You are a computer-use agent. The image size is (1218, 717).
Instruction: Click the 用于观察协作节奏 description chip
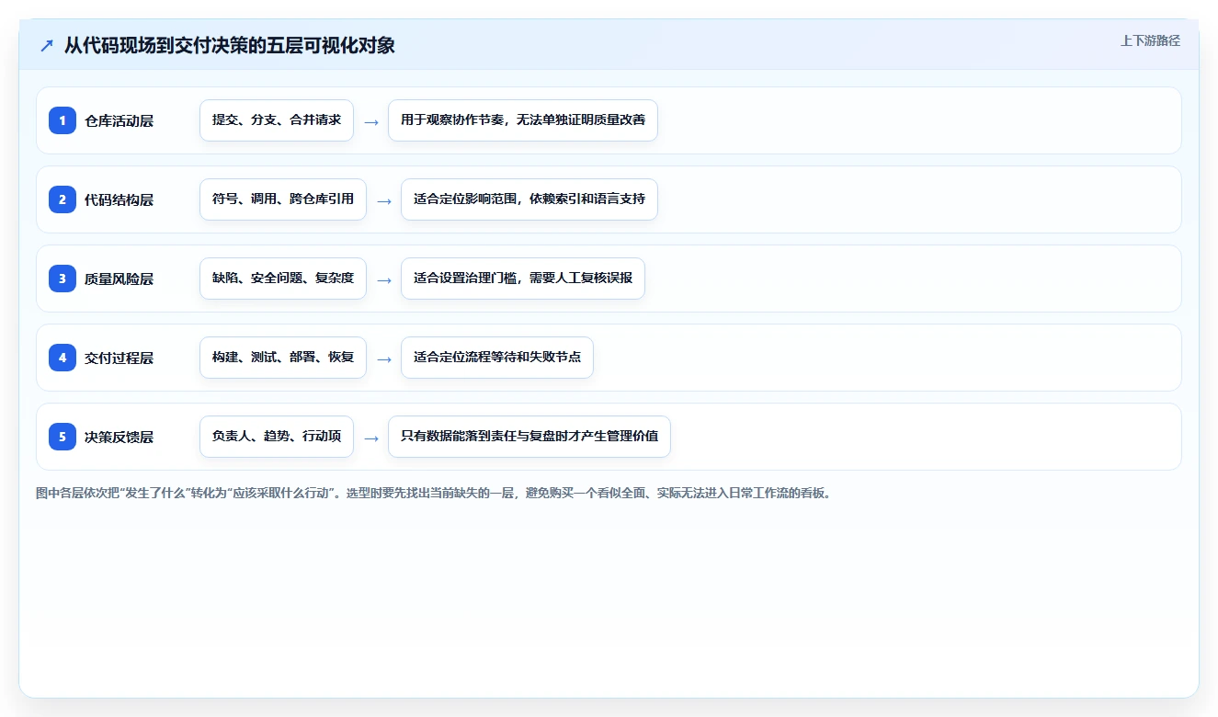pyautogui.click(x=523, y=120)
